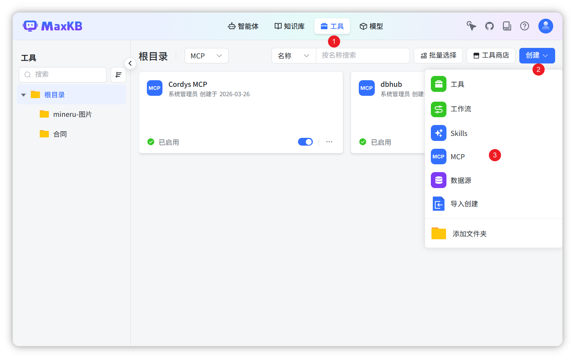Image resolution: width=575 pixels, height=359 pixels.
Task: Open the 名称 search field dropdown
Action: [x=294, y=56]
